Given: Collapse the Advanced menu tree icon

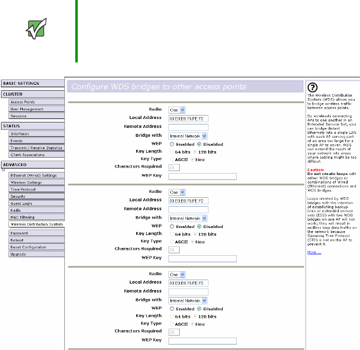Looking at the screenshot, I should coord(3,170).
